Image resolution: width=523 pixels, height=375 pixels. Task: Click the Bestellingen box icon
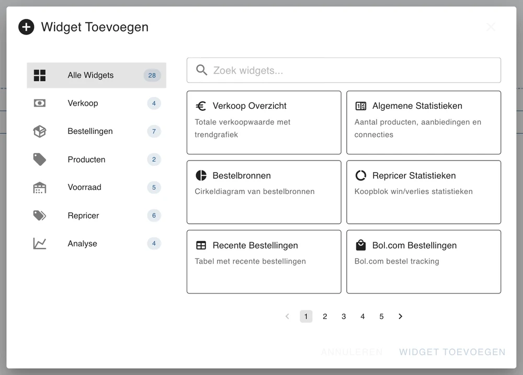[40, 131]
